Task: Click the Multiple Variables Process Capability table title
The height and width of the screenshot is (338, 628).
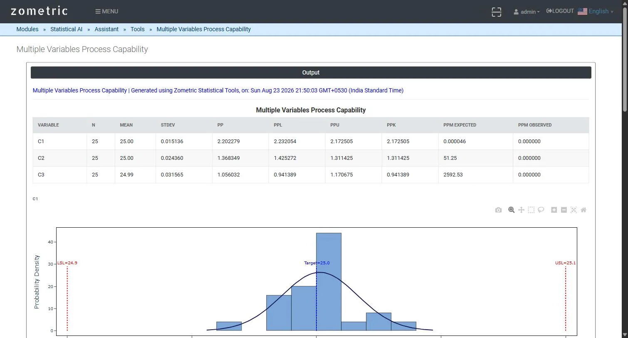Action: [x=311, y=110]
